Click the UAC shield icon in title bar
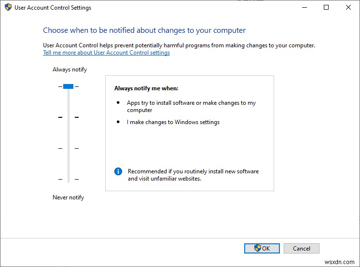 (8, 8)
